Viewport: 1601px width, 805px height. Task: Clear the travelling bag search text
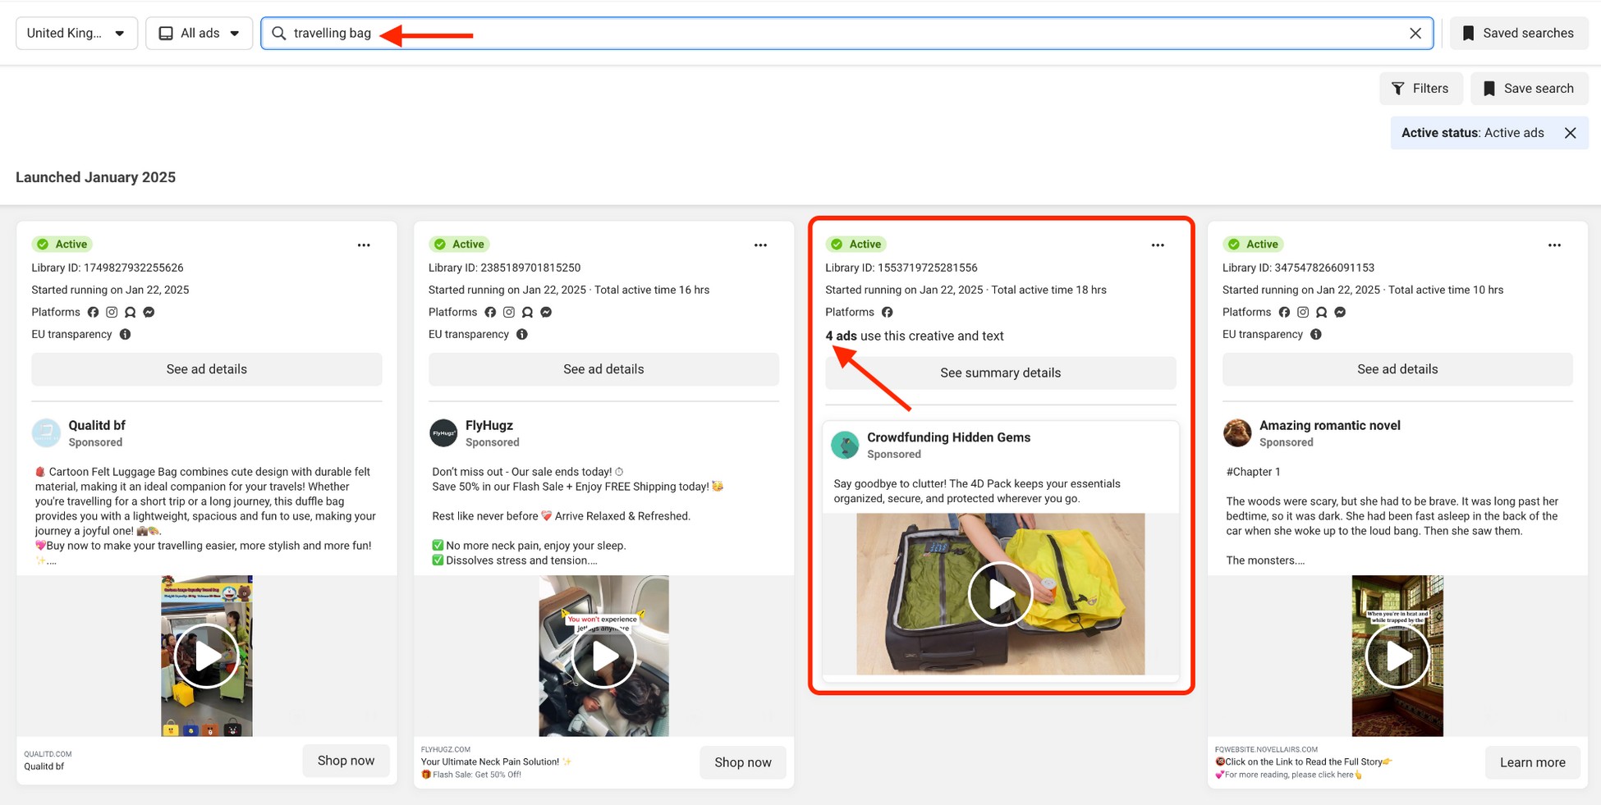point(1415,34)
